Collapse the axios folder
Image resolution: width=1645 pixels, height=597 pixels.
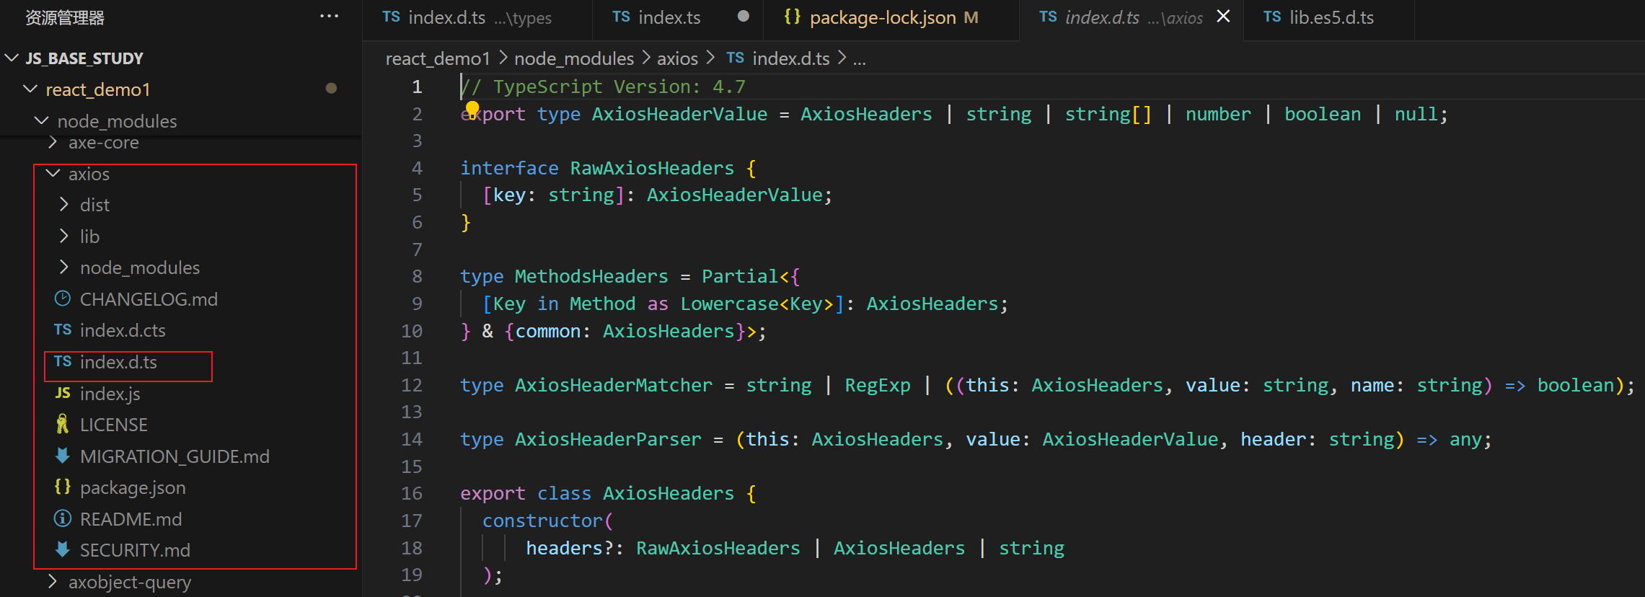pos(53,174)
